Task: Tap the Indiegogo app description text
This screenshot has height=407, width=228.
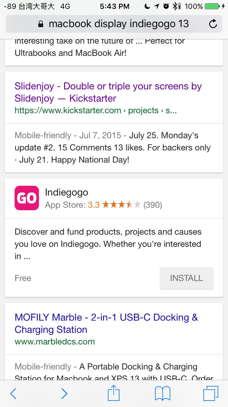Action: [x=108, y=244]
